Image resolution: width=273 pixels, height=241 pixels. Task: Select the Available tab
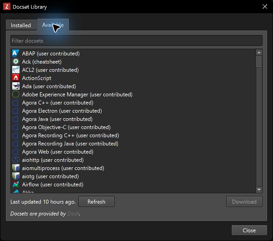pyautogui.click(x=53, y=25)
